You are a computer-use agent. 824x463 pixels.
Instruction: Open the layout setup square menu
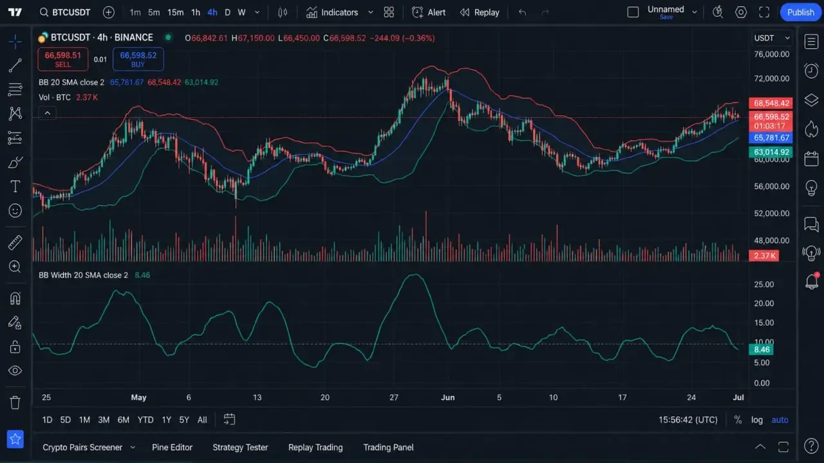(633, 12)
